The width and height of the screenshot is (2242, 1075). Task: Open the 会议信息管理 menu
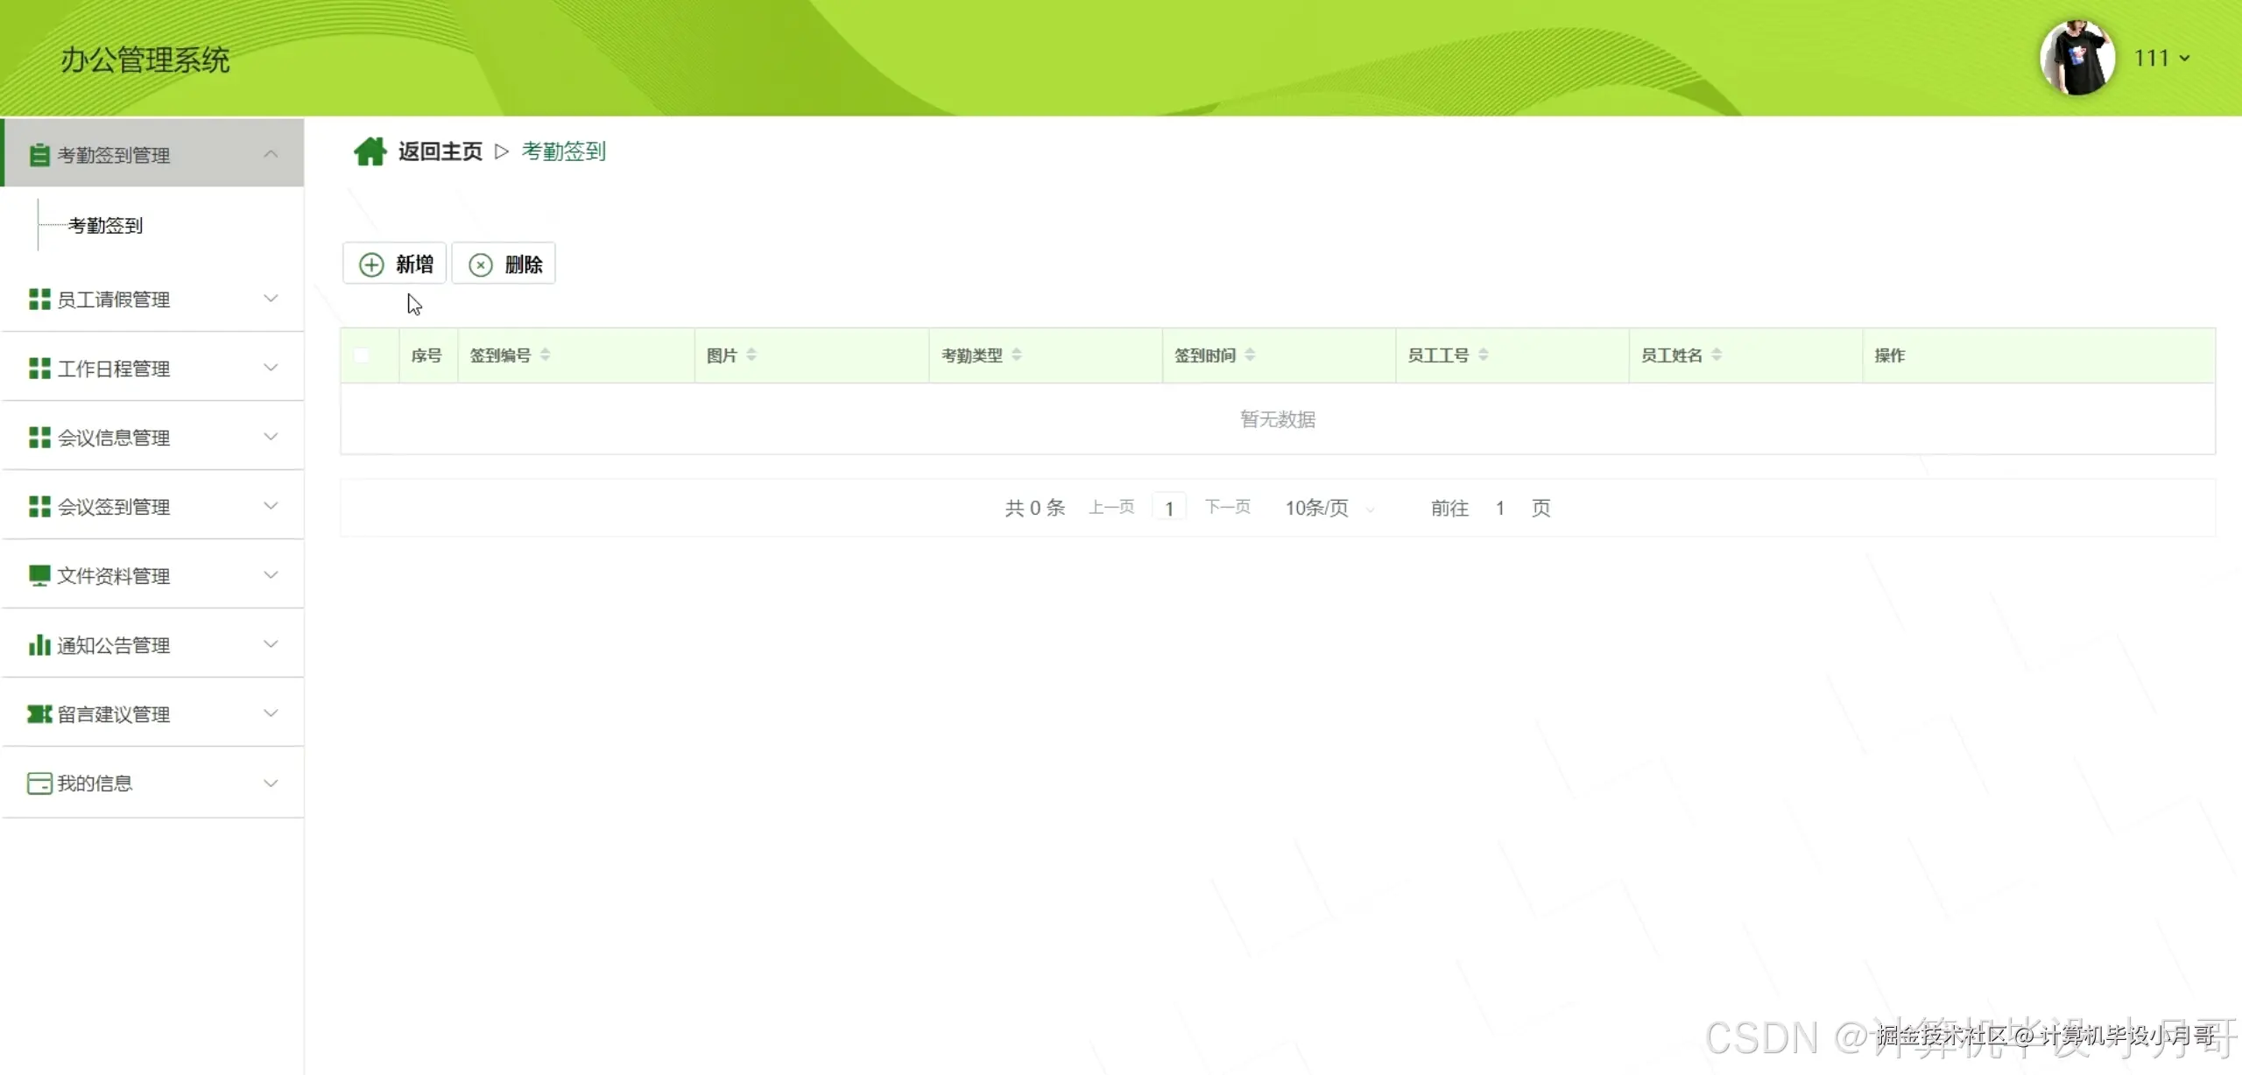click(114, 438)
